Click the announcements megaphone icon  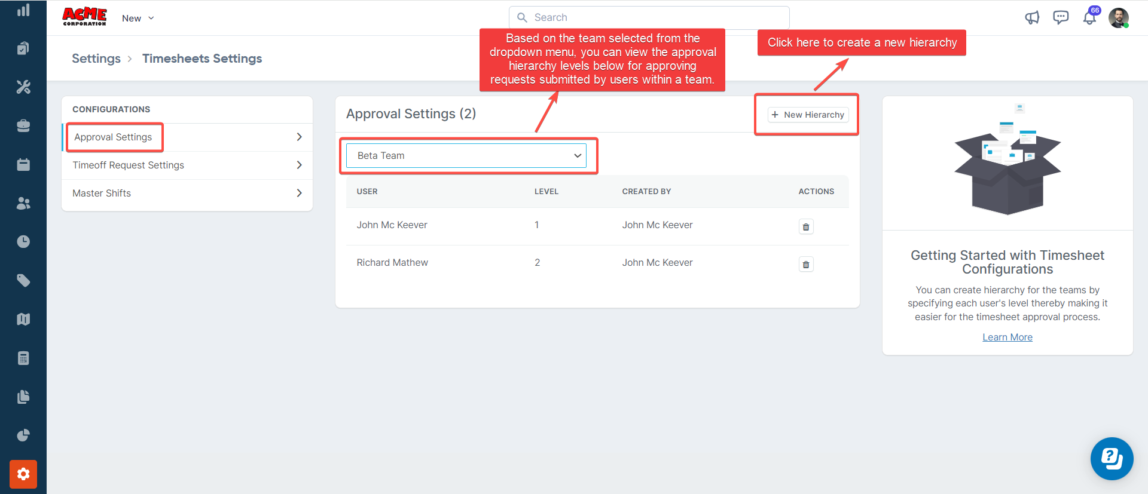point(1032,18)
